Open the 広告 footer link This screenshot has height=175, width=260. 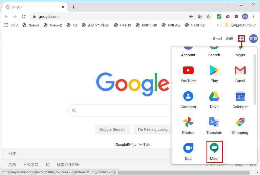pyautogui.click(x=12, y=165)
